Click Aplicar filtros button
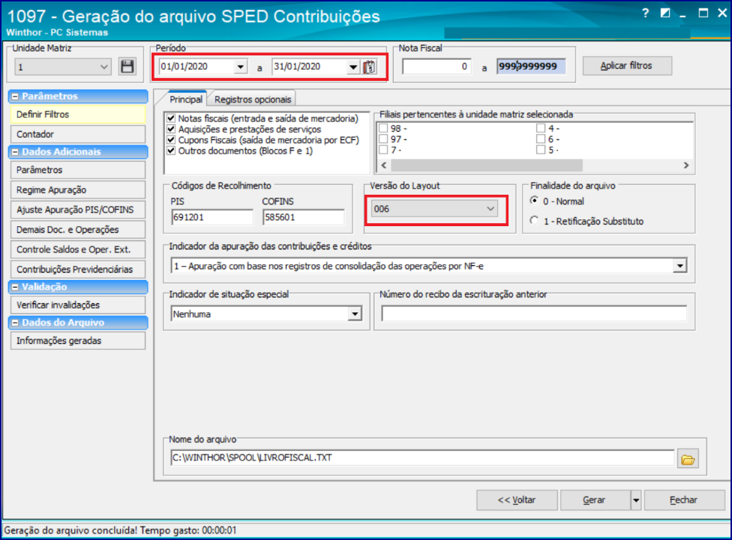Image resolution: width=732 pixels, height=540 pixels. pos(627,66)
